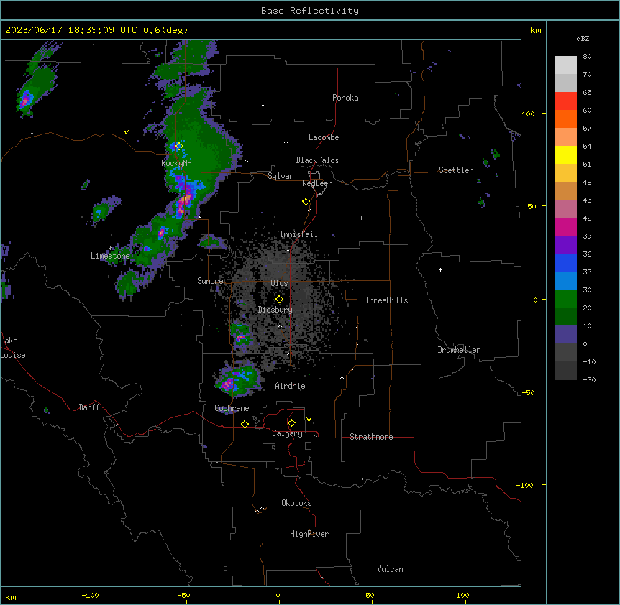Screen dimensions: 620x605
Task: Click the Limestone label
Action: click(110, 256)
